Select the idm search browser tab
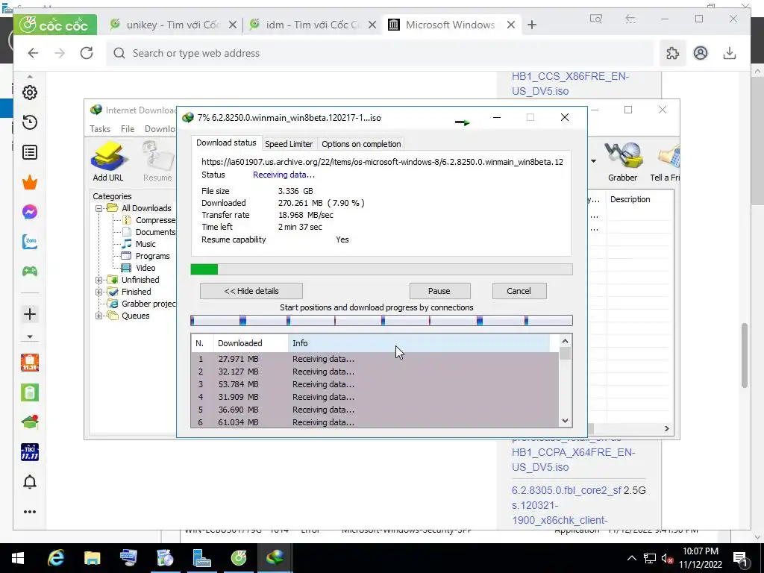764x573 pixels. (x=312, y=25)
